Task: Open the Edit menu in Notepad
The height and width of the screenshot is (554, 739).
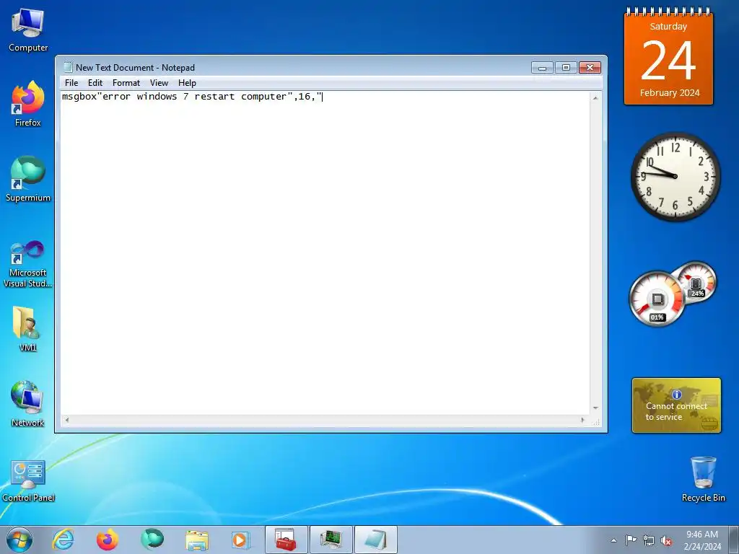Action: point(95,83)
